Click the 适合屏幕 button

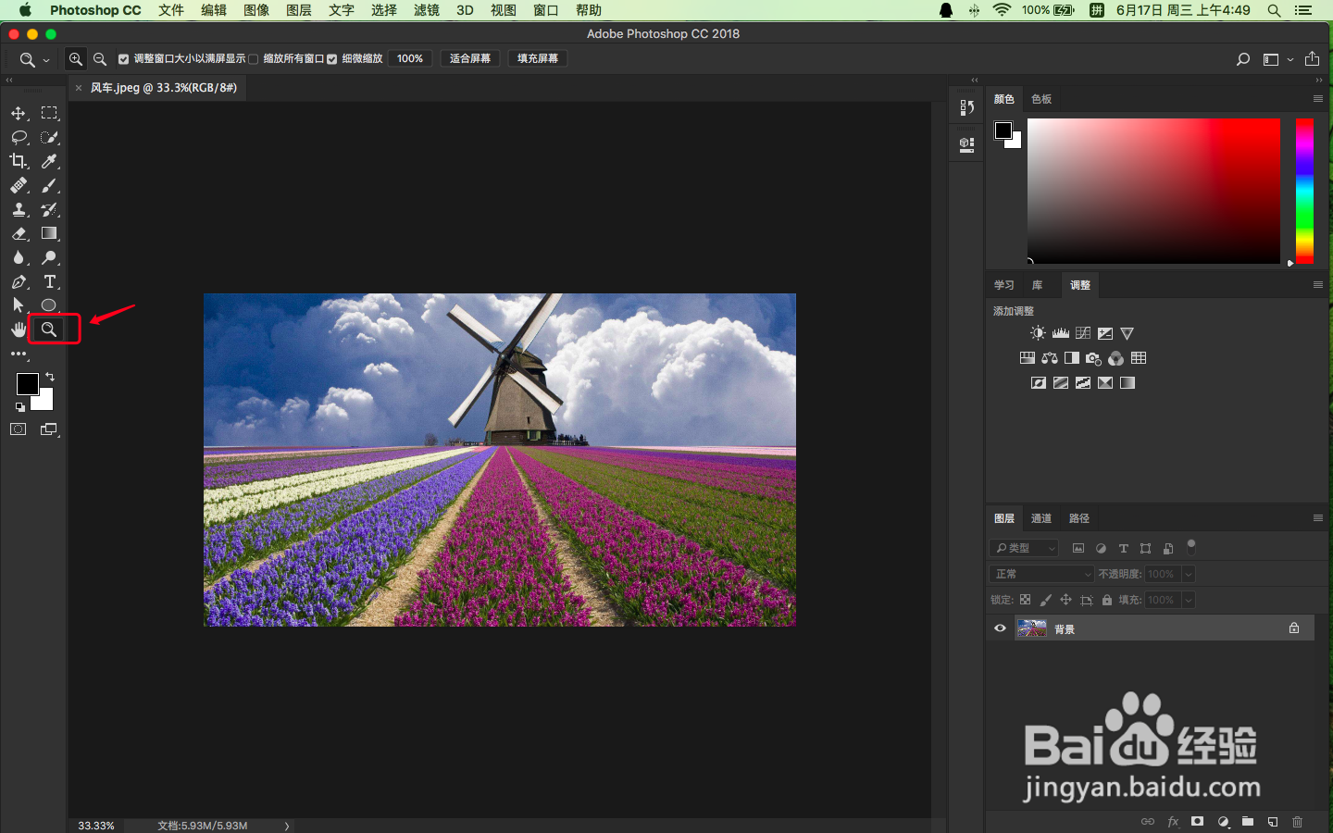[x=469, y=58]
